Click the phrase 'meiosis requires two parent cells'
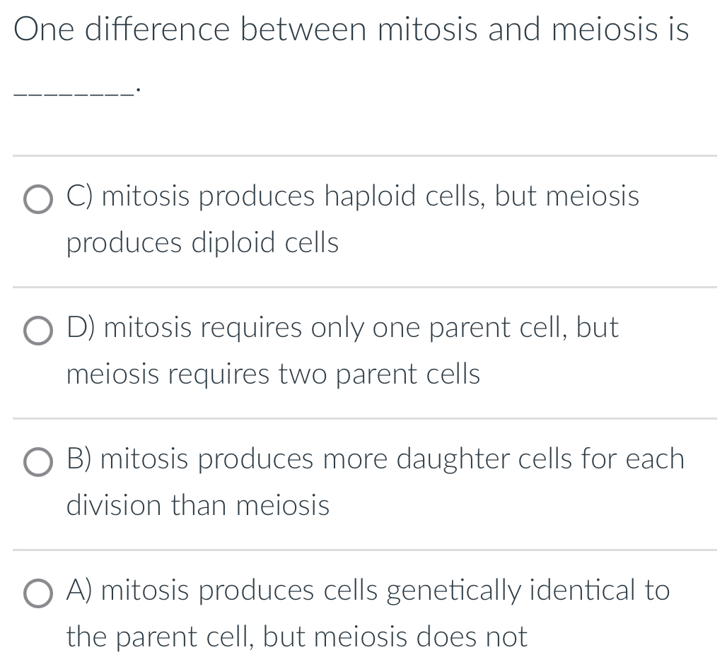 click(x=274, y=375)
